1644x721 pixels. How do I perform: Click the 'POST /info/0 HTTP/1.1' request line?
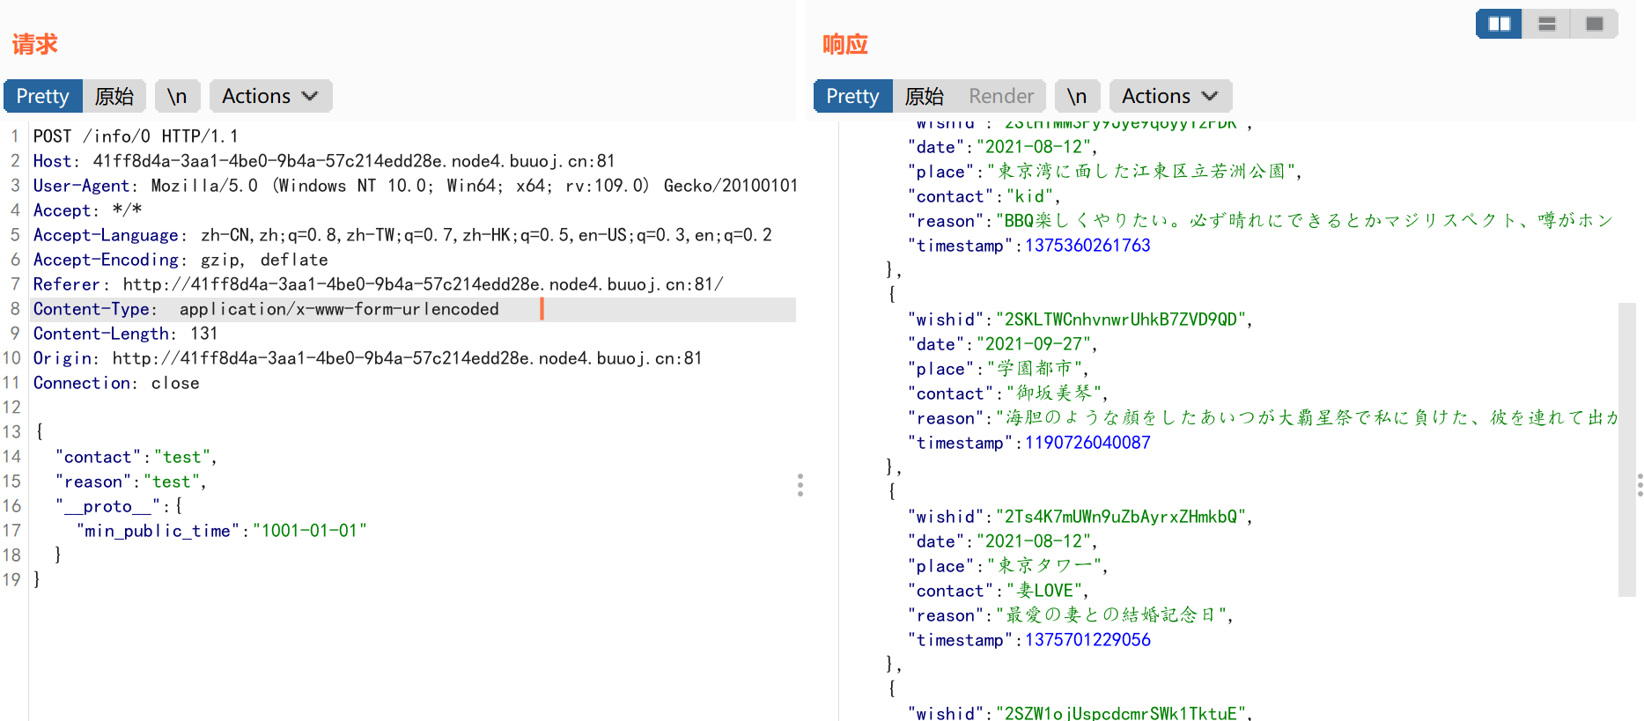pos(136,136)
